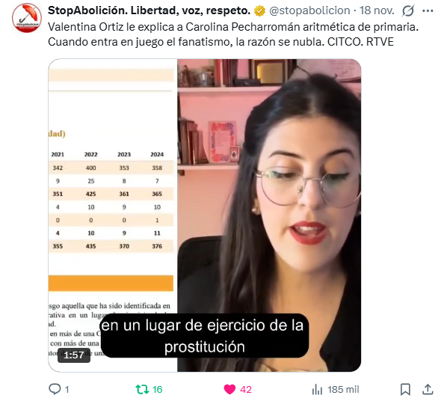Click the 18 nov. timestamp link
This screenshot has width=444, height=401.
click(x=377, y=10)
